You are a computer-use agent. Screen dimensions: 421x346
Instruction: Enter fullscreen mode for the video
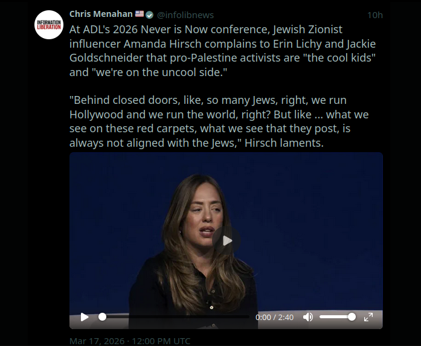point(368,317)
